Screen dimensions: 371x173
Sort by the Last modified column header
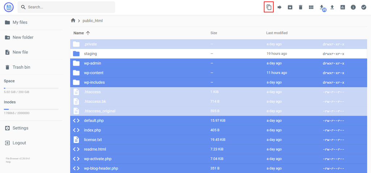[x=277, y=33]
